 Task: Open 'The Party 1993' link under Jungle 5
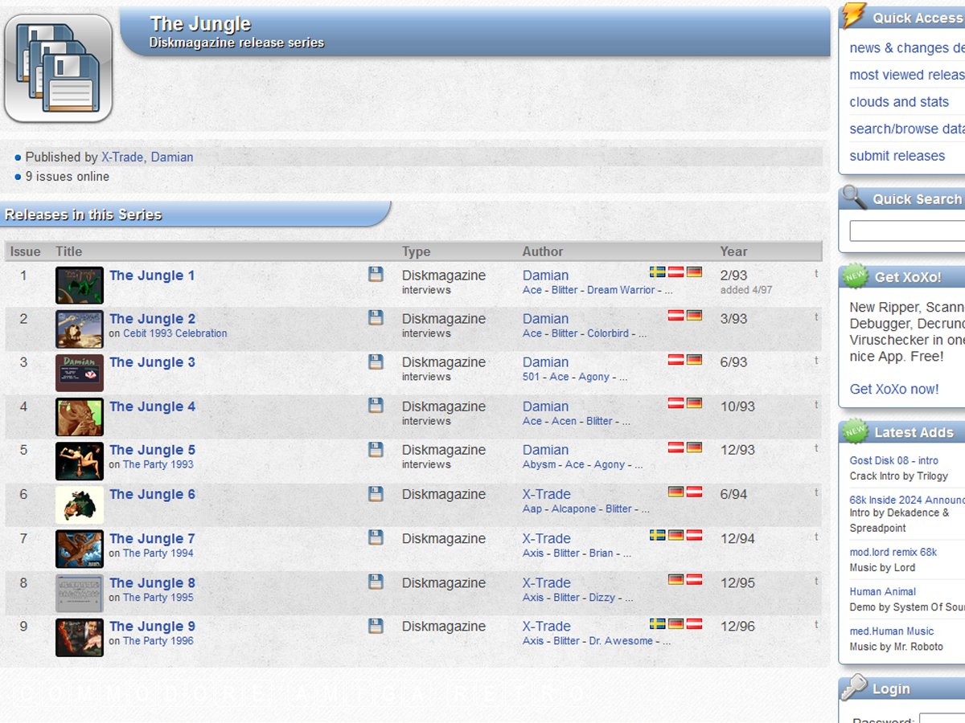pos(158,464)
